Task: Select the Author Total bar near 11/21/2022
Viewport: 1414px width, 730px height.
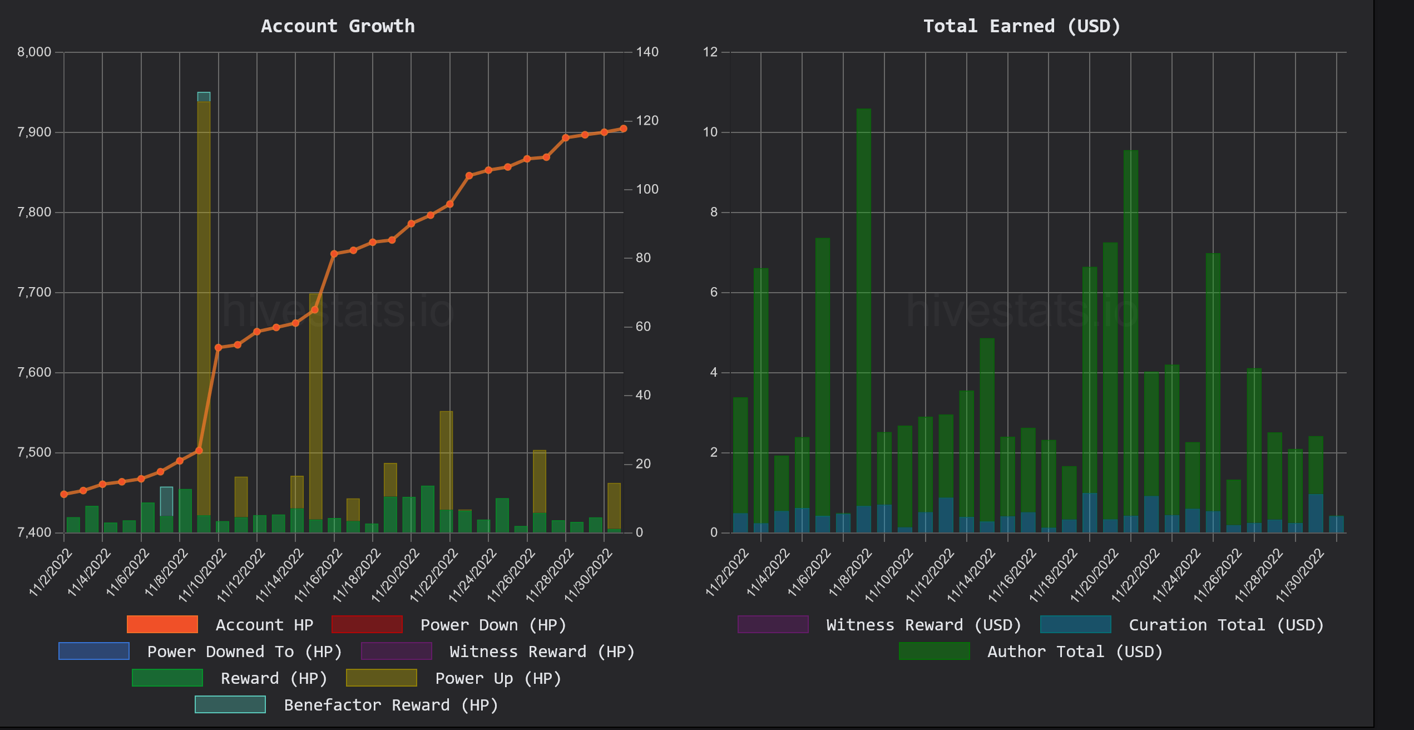Action: [1131, 333]
